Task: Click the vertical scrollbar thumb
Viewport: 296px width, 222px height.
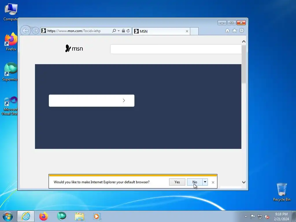Action: (x=244, y=64)
